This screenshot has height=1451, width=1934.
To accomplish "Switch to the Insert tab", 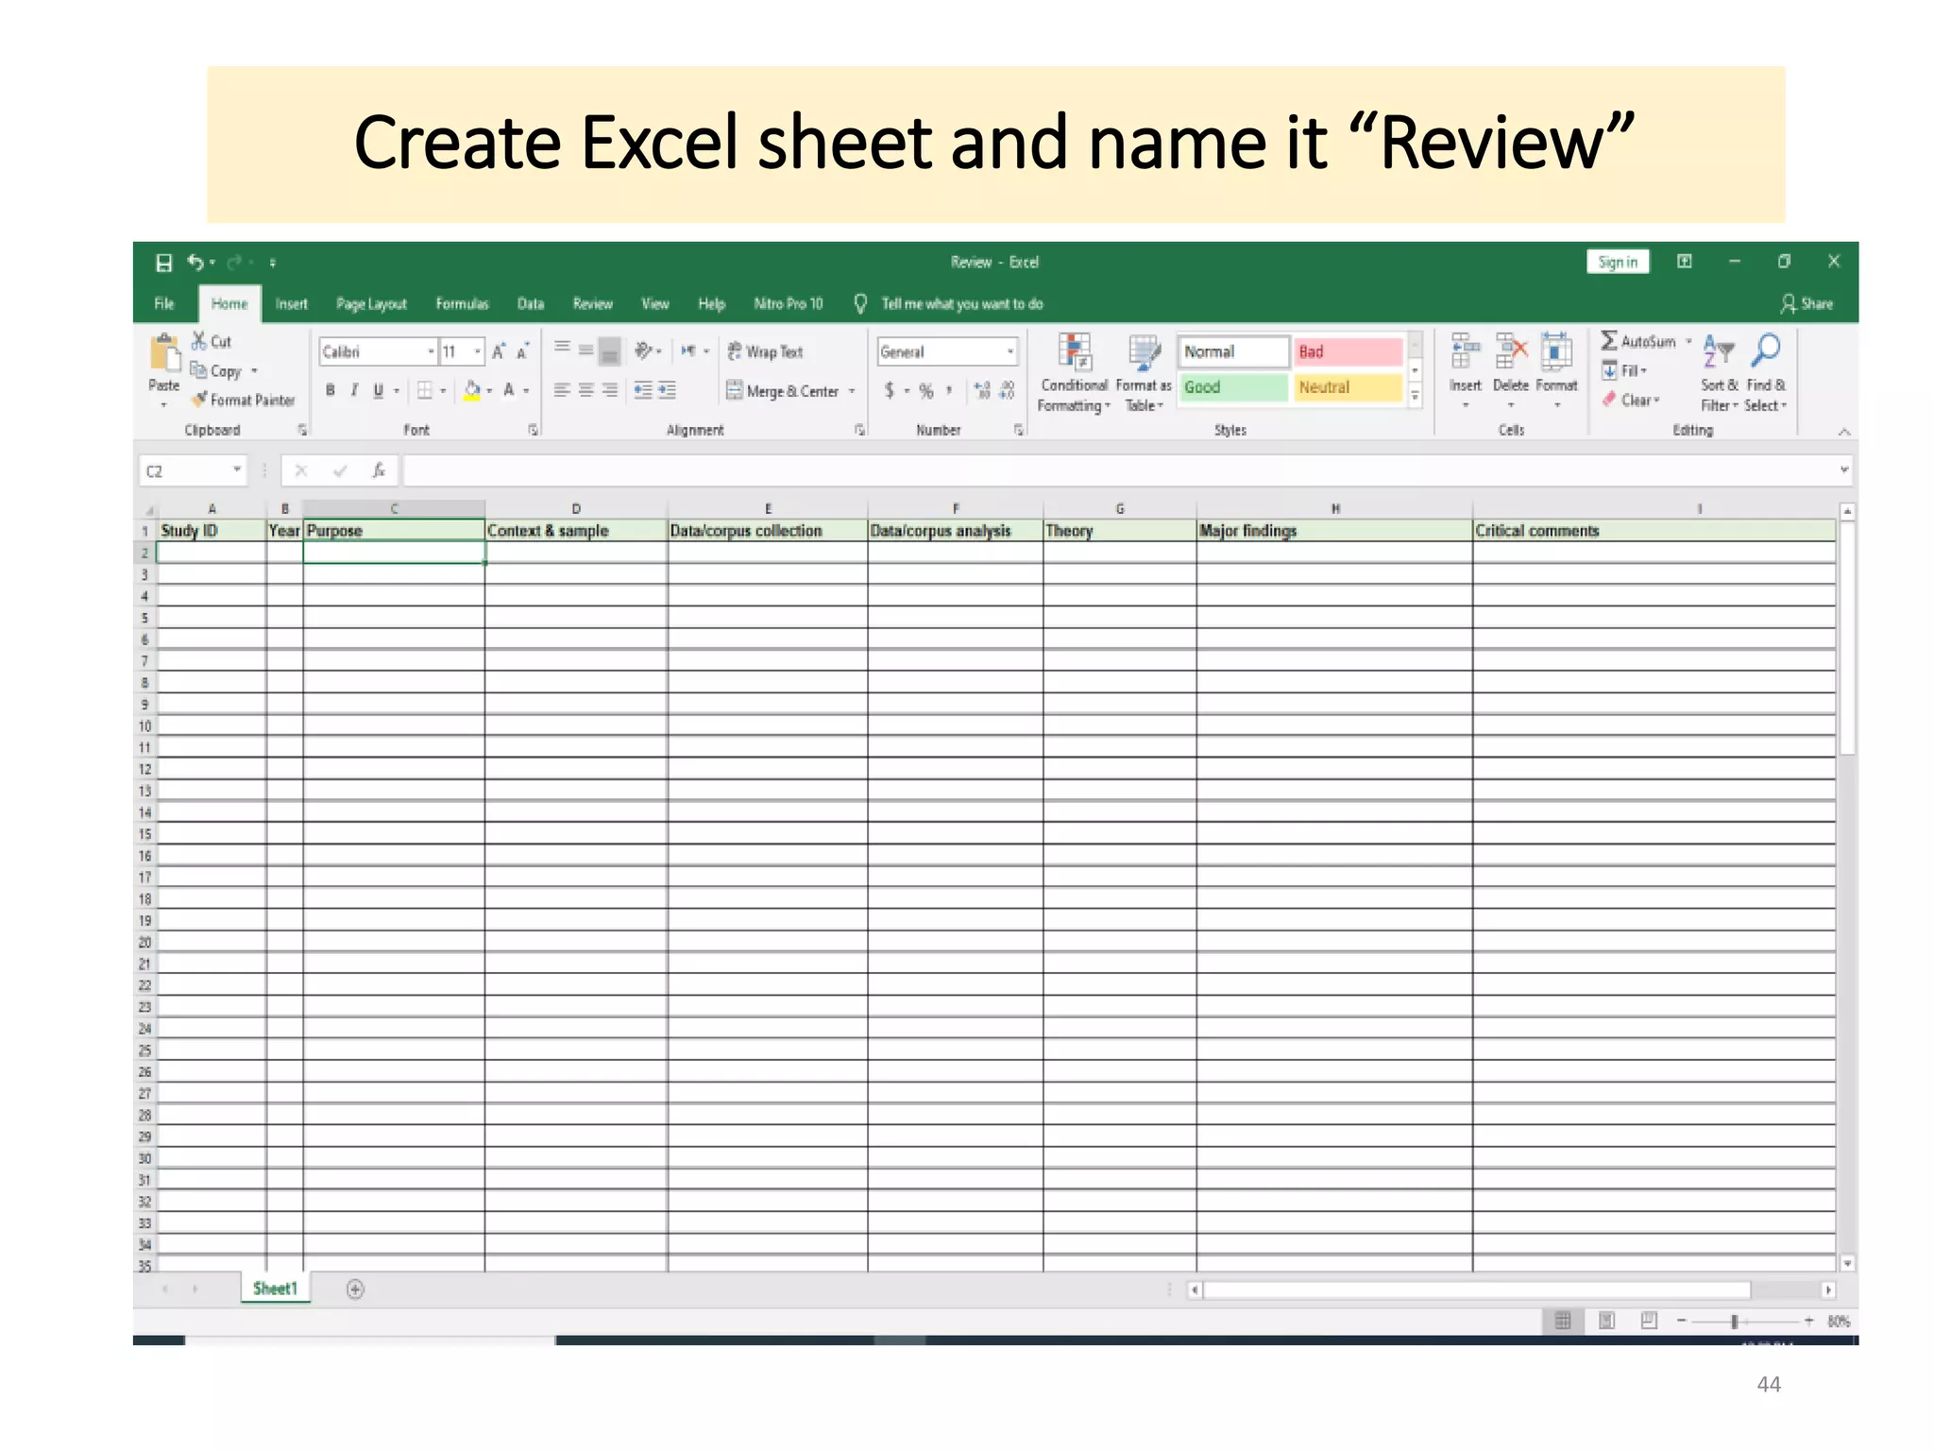I will [292, 303].
